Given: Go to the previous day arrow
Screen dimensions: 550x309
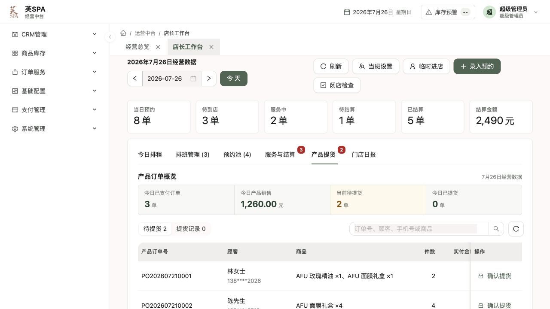Looking at the screenshot, I should pos(135,79).
